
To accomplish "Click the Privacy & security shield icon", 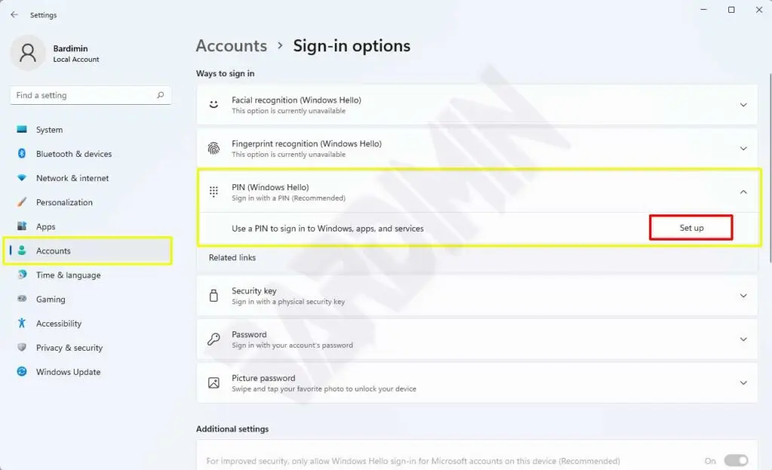I will tap(22, 347).
